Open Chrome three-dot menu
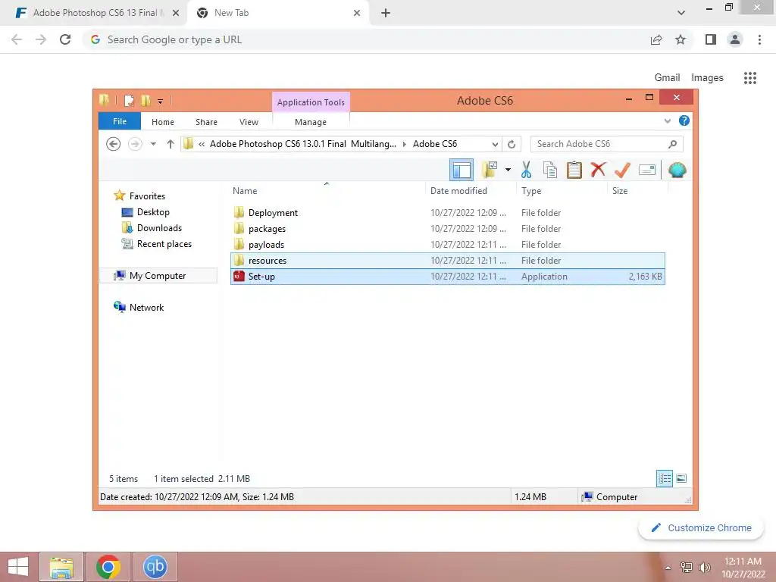776x582 pixels. coord(759,39)
